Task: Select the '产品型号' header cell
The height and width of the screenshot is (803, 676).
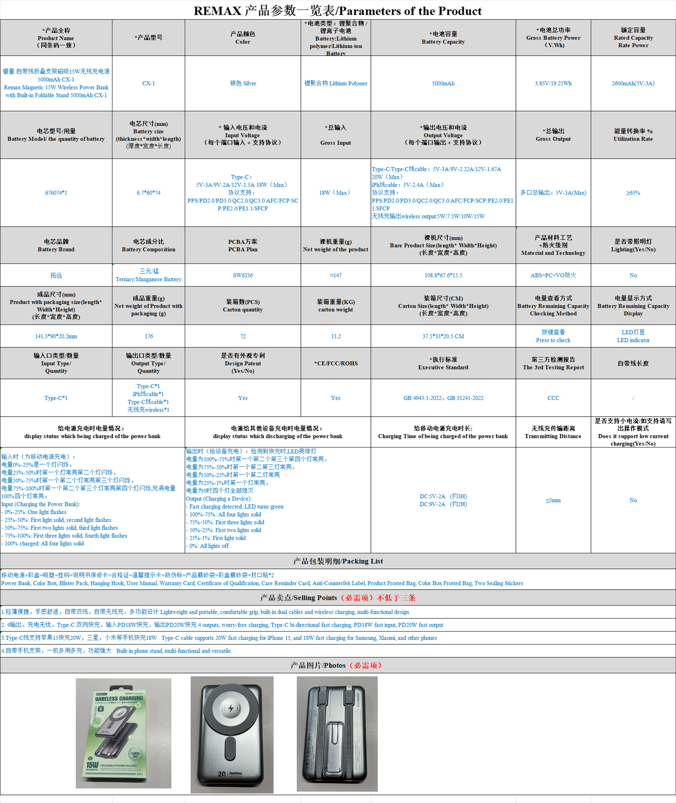Action: coord(148,38)
